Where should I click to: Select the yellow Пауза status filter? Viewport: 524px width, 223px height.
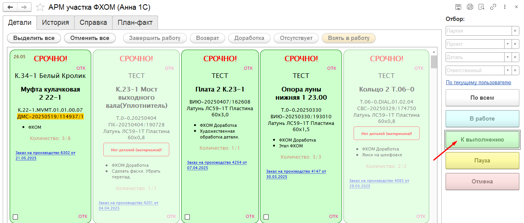[x=482, y=161]
